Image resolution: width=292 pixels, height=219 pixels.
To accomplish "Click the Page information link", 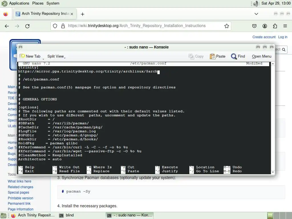I will 21,209.
